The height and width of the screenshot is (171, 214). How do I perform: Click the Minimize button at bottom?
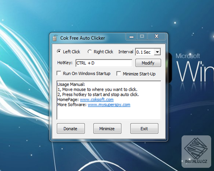(x=107, y=129)
